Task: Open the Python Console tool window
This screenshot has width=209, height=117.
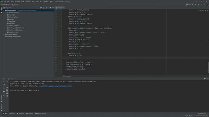Action: point(40,114)
